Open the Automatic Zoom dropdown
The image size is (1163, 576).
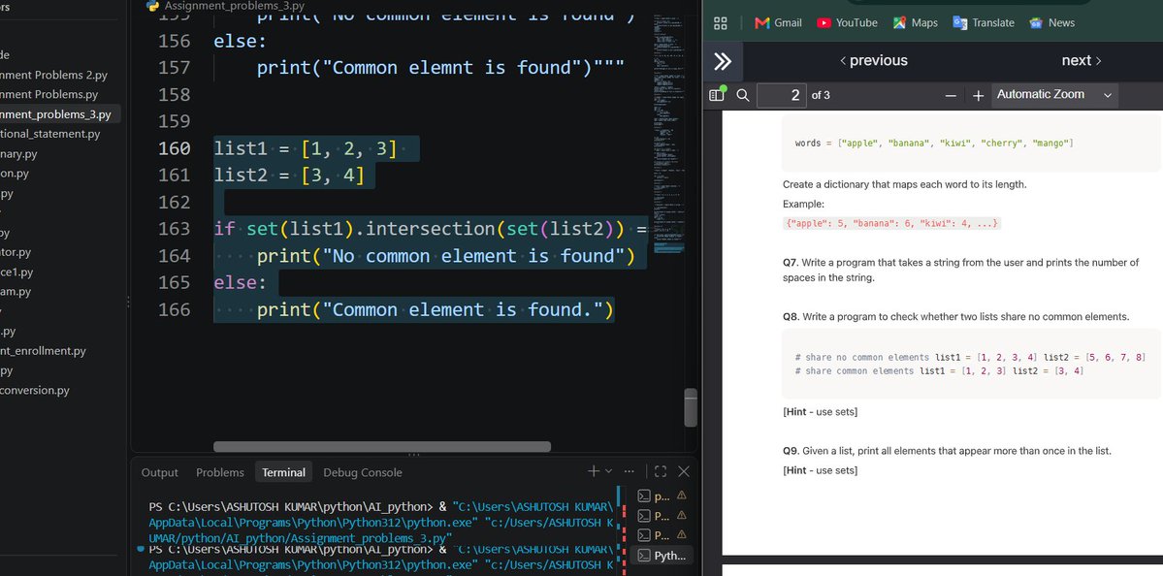coord(1054,95)
